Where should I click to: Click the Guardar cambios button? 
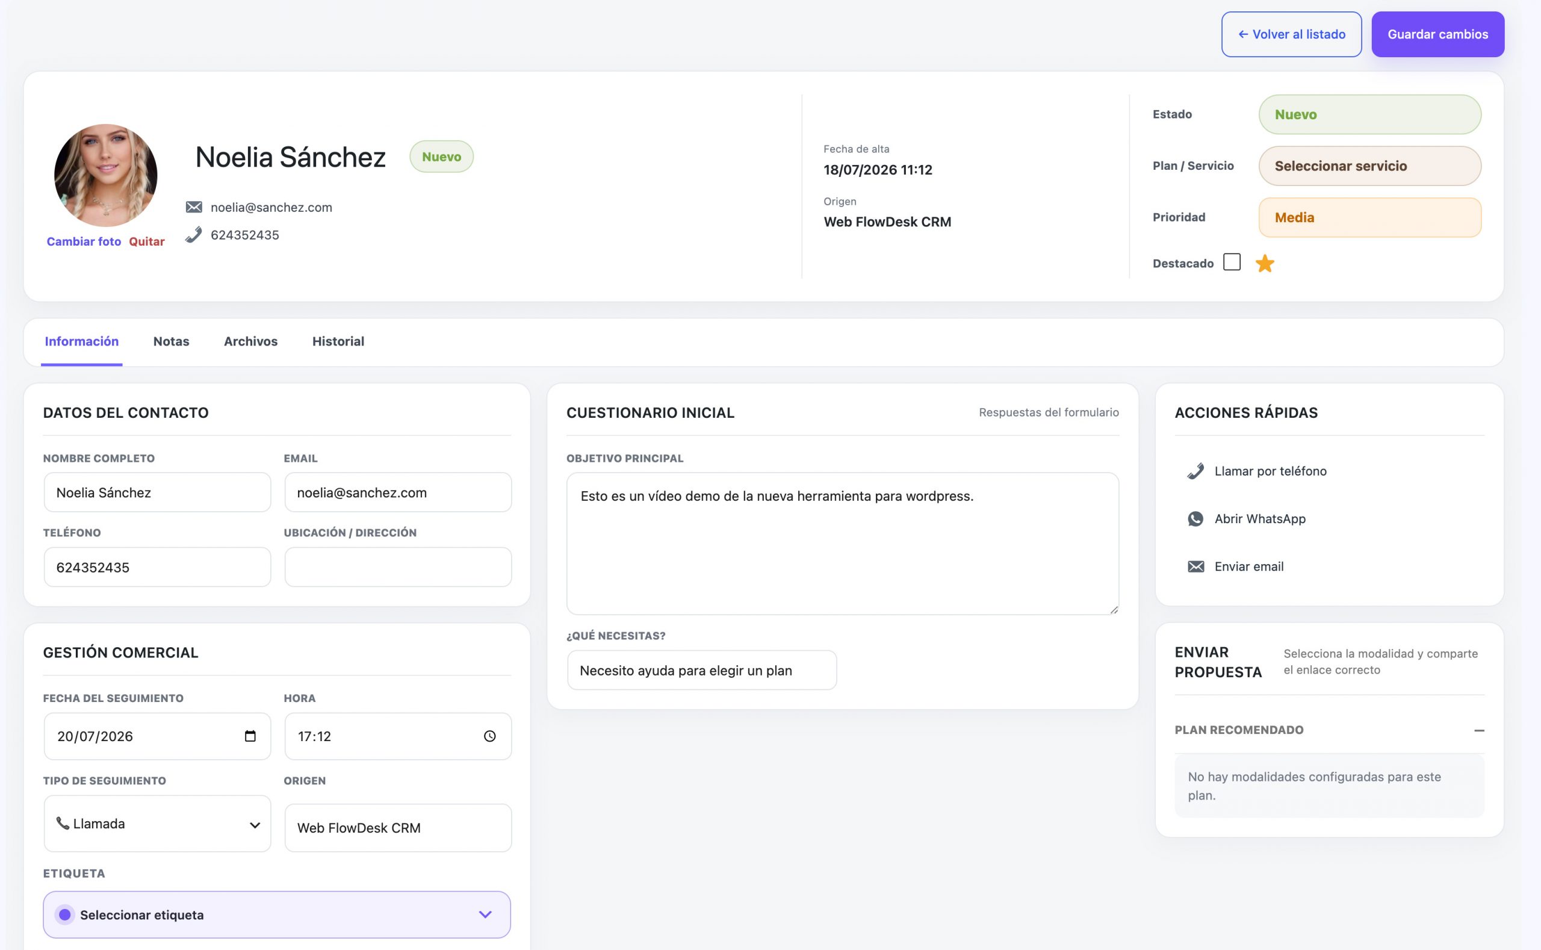[x=1437, y=34]
